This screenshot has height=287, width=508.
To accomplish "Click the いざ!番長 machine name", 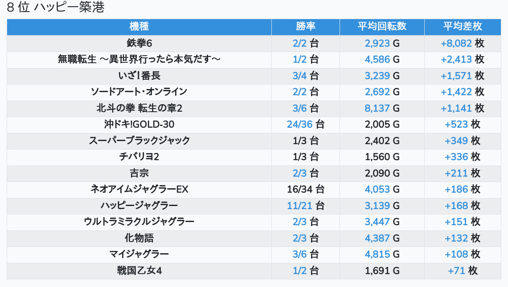I will 139,76.
